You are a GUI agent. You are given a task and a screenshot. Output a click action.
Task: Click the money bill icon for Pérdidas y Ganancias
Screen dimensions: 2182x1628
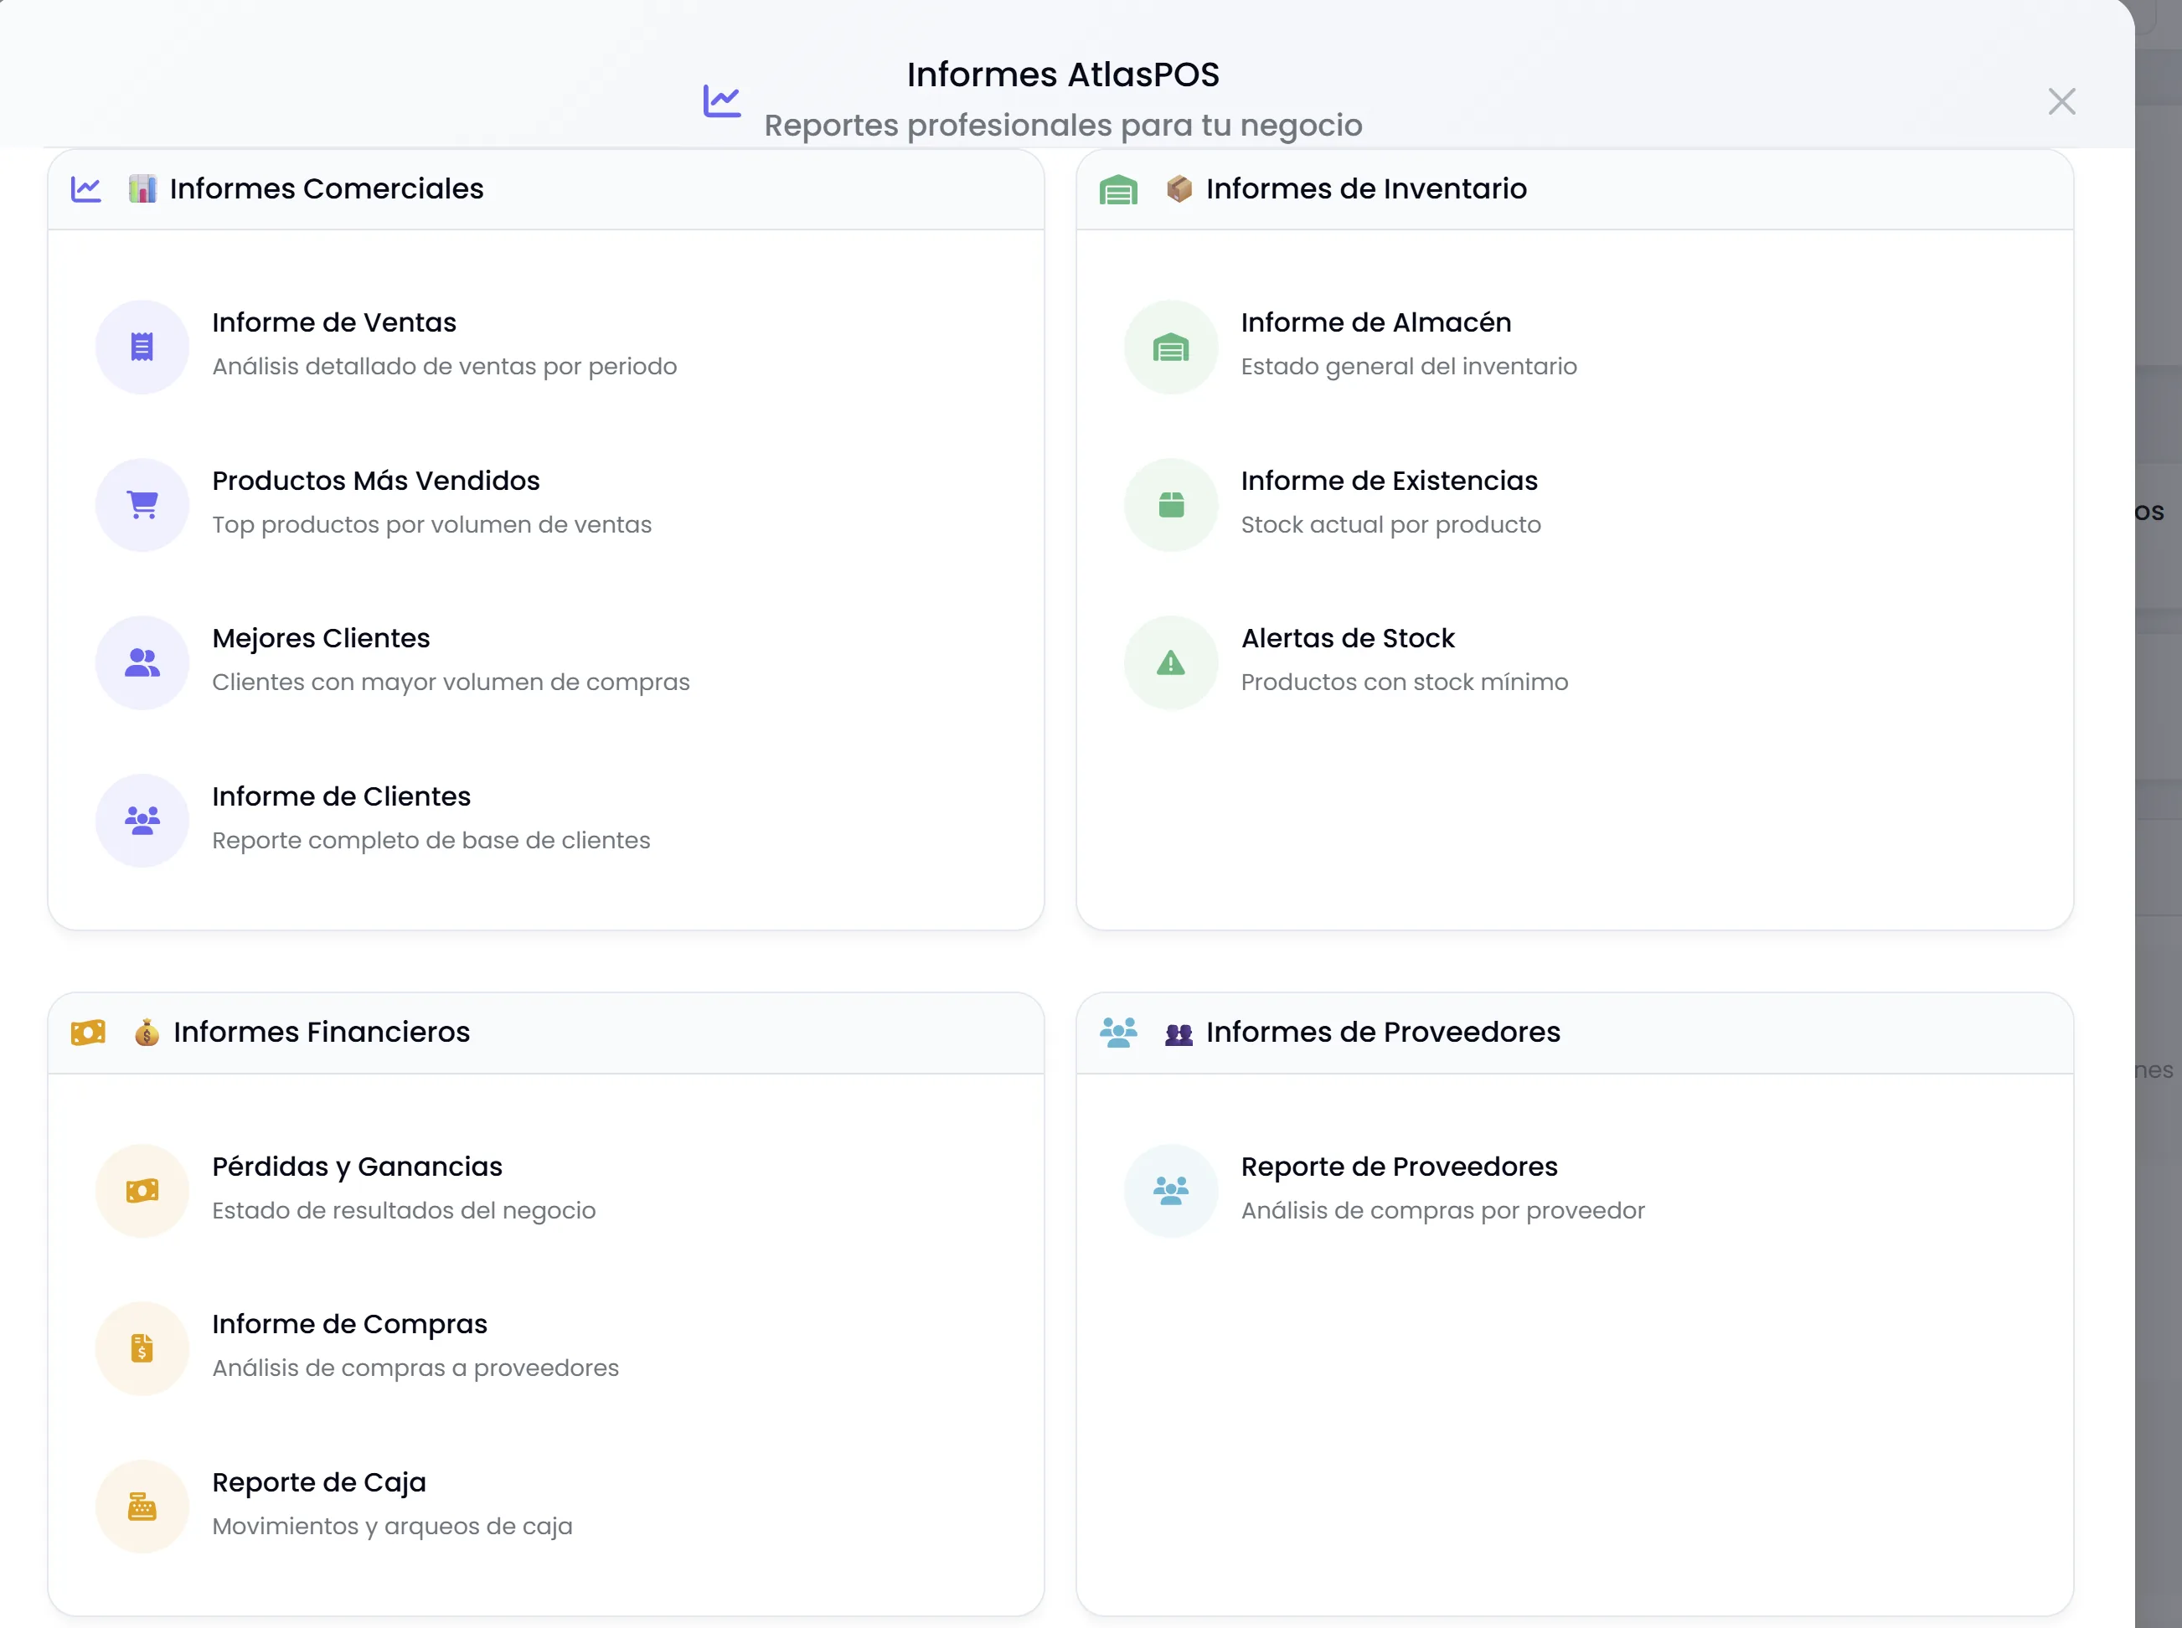[x=142, y=1191]
